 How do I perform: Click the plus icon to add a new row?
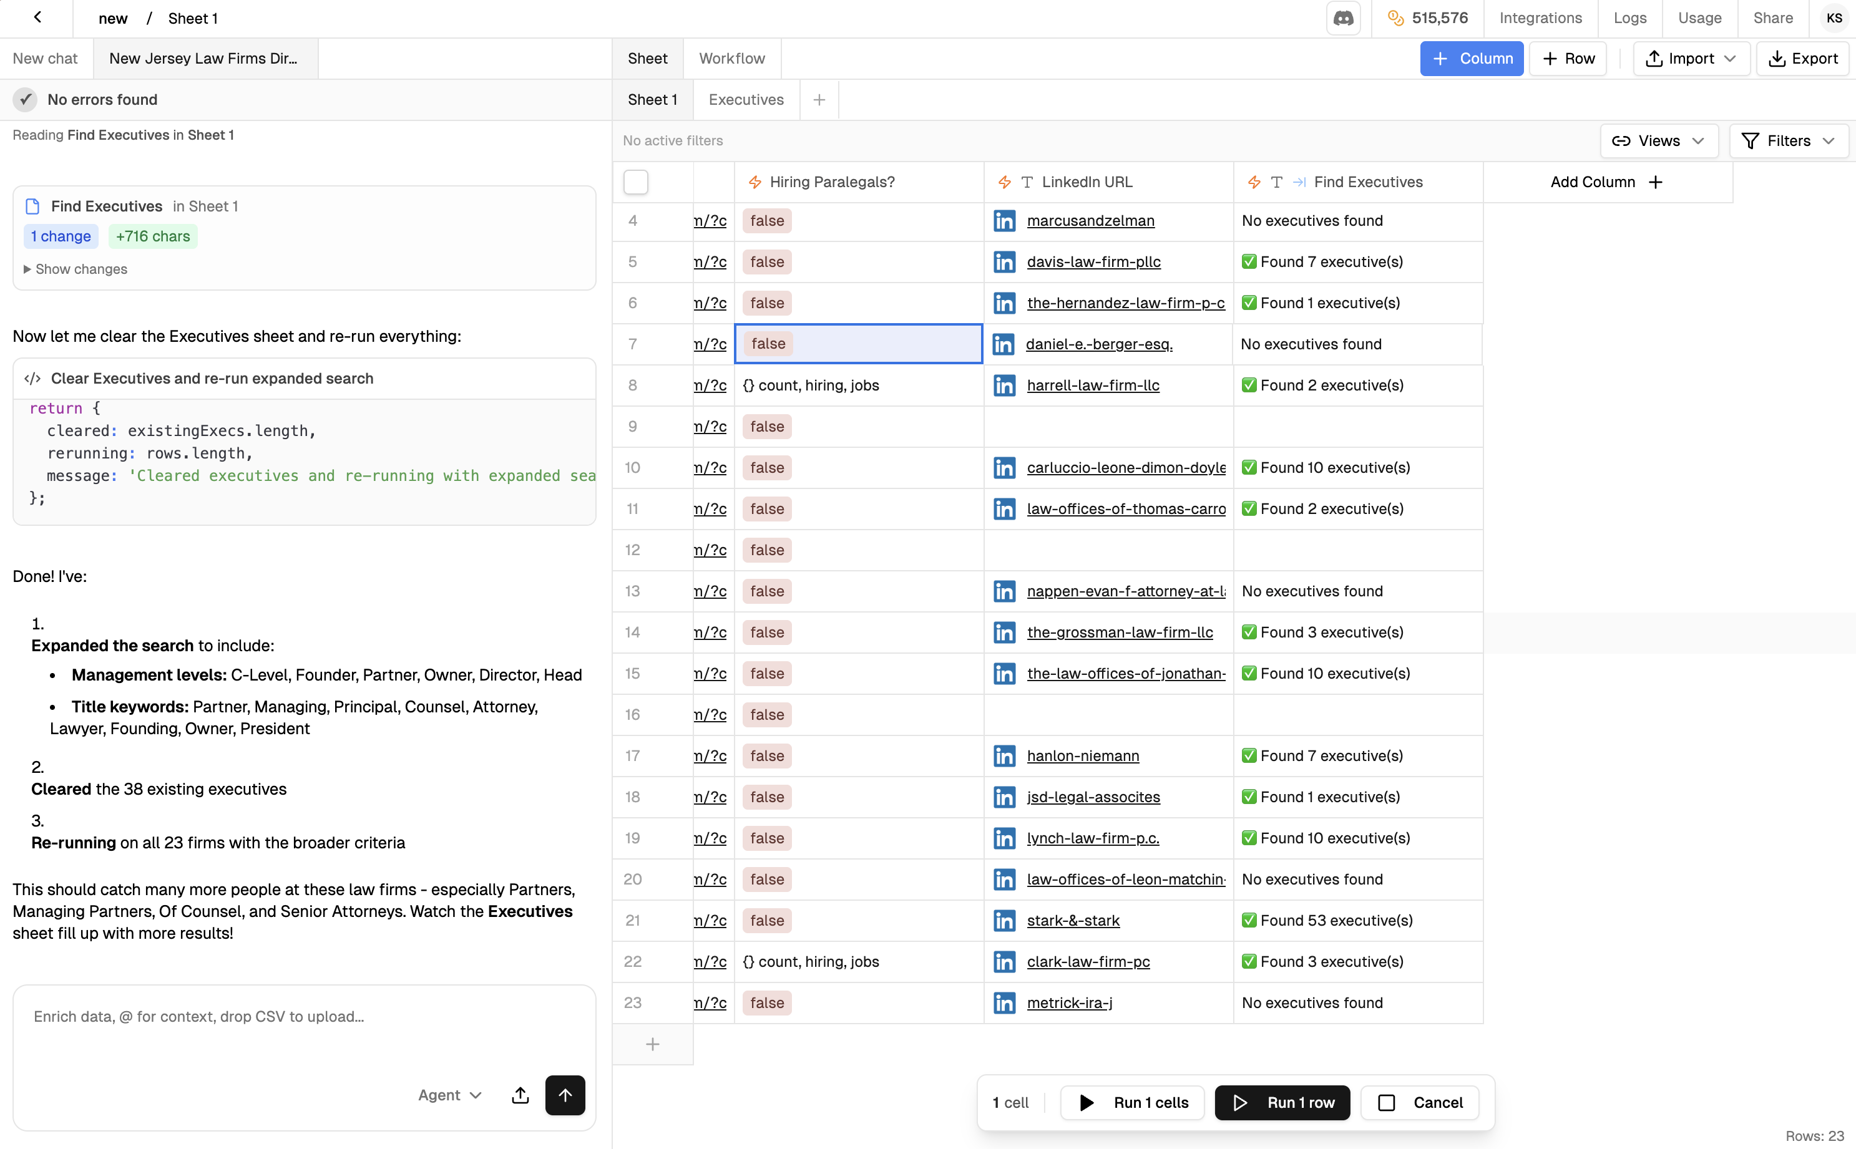pyautogui.click(x=652, y=1044)
